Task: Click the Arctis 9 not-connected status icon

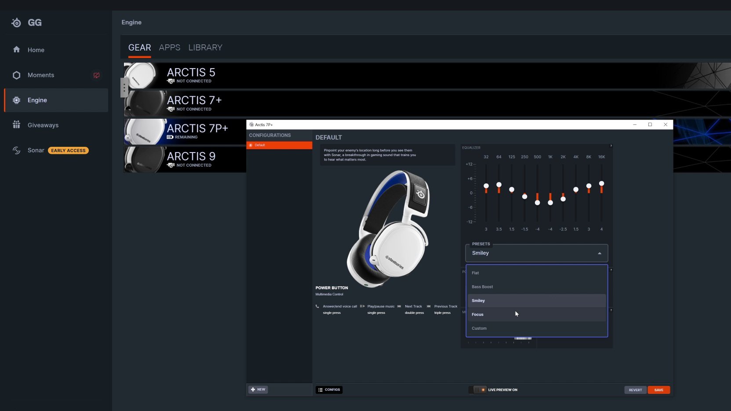Action: pos(171,165)
